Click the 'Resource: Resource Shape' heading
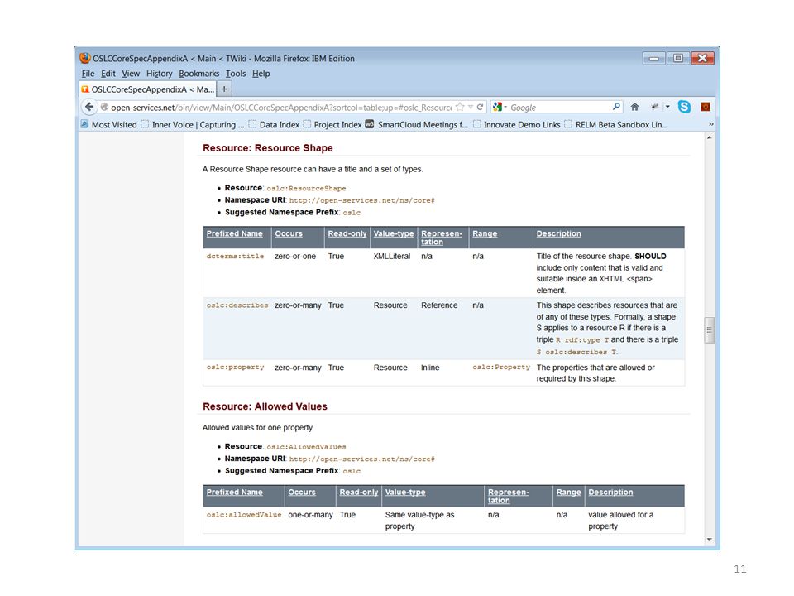794x596 pixels. [x=267, y=148]
